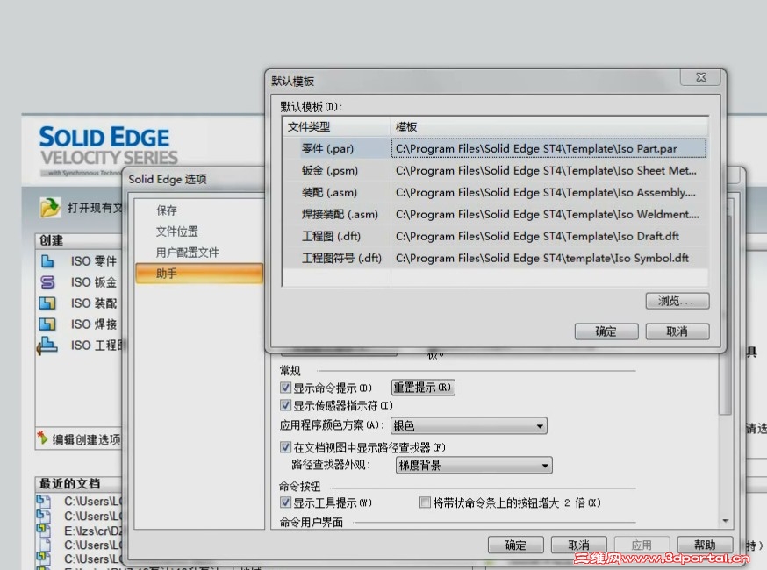Toggle 在文档视图中显示路径查找器 checkbox
Screen dimensions: 767x570
pos(286,447)
